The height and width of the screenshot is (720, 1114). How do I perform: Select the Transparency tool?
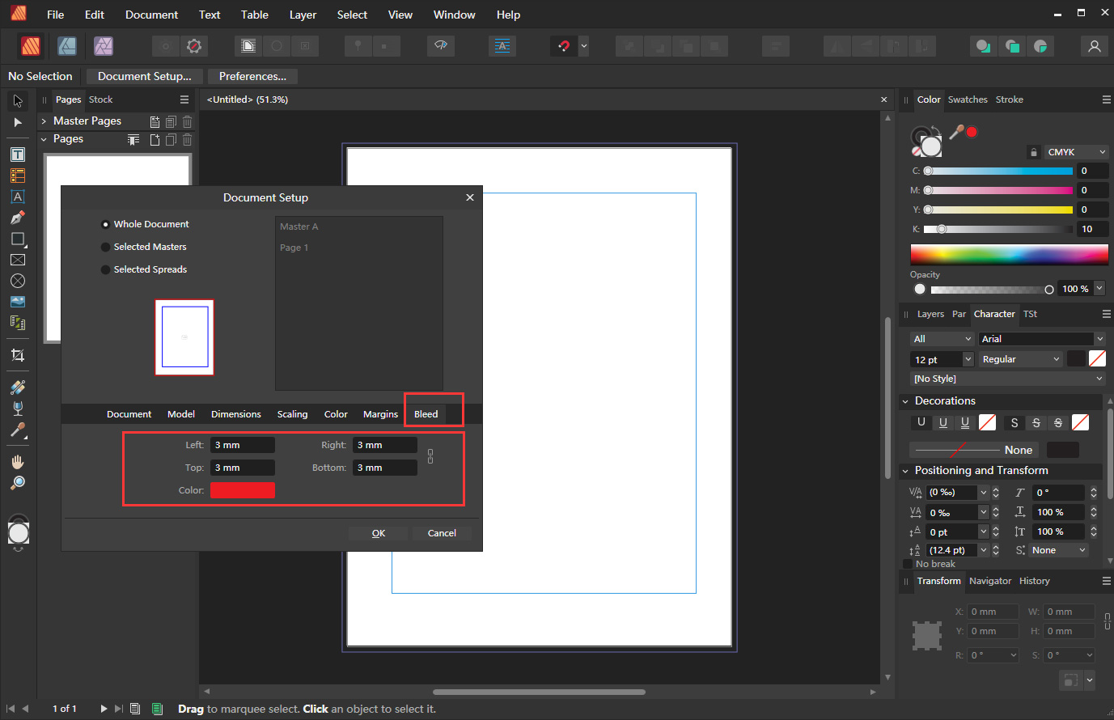18,409
